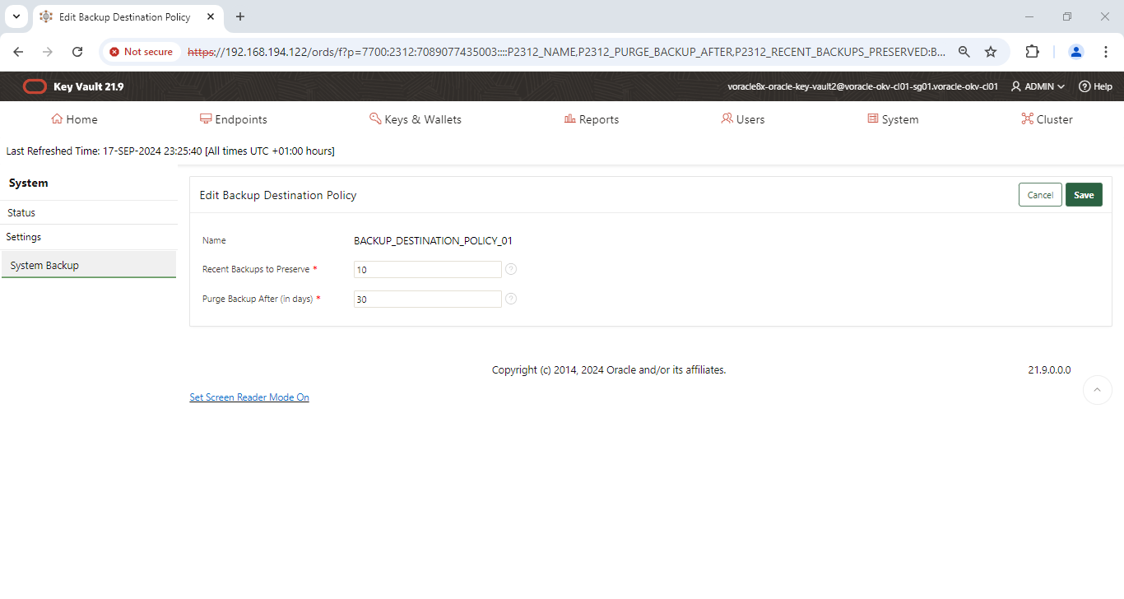
Task: Open Chrome three-dot menu
Action: click(1105, 52)
